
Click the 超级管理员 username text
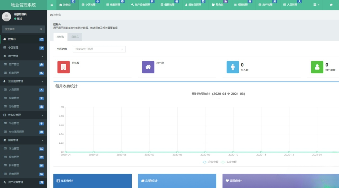(x=20, y=14)
